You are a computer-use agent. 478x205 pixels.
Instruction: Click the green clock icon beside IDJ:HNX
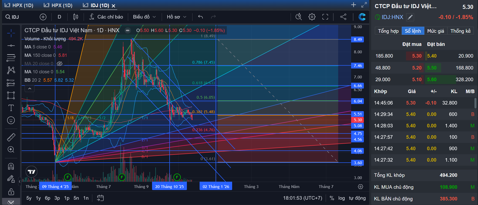click(x=378, y=17)
